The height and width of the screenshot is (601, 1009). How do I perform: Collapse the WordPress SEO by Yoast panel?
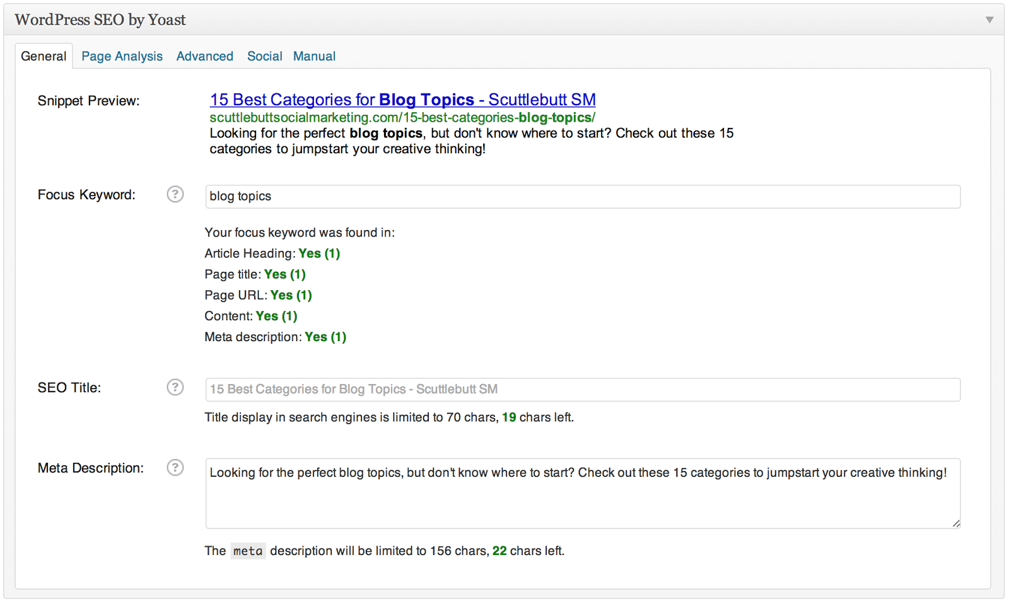click(989, 20)
